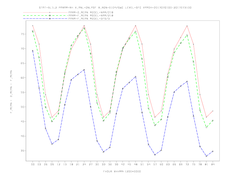This screenshot has height=179, width=232.
Task: Click blue GFS triangle marker at forecast hour 24
Action: [x=84, y=70]
